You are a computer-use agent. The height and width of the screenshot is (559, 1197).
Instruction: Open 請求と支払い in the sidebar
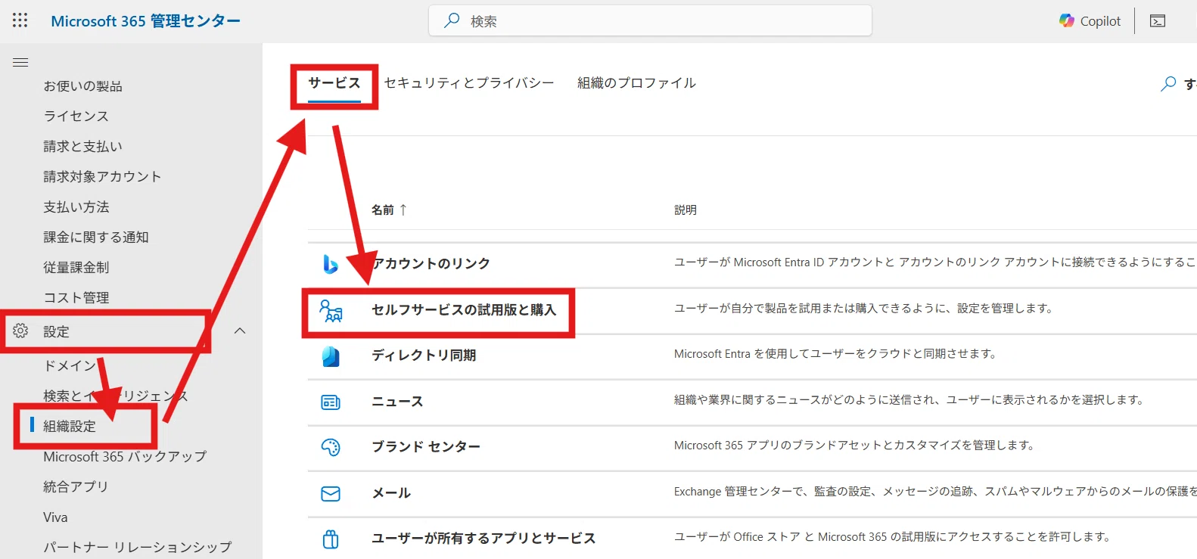(x=82, y=147)
